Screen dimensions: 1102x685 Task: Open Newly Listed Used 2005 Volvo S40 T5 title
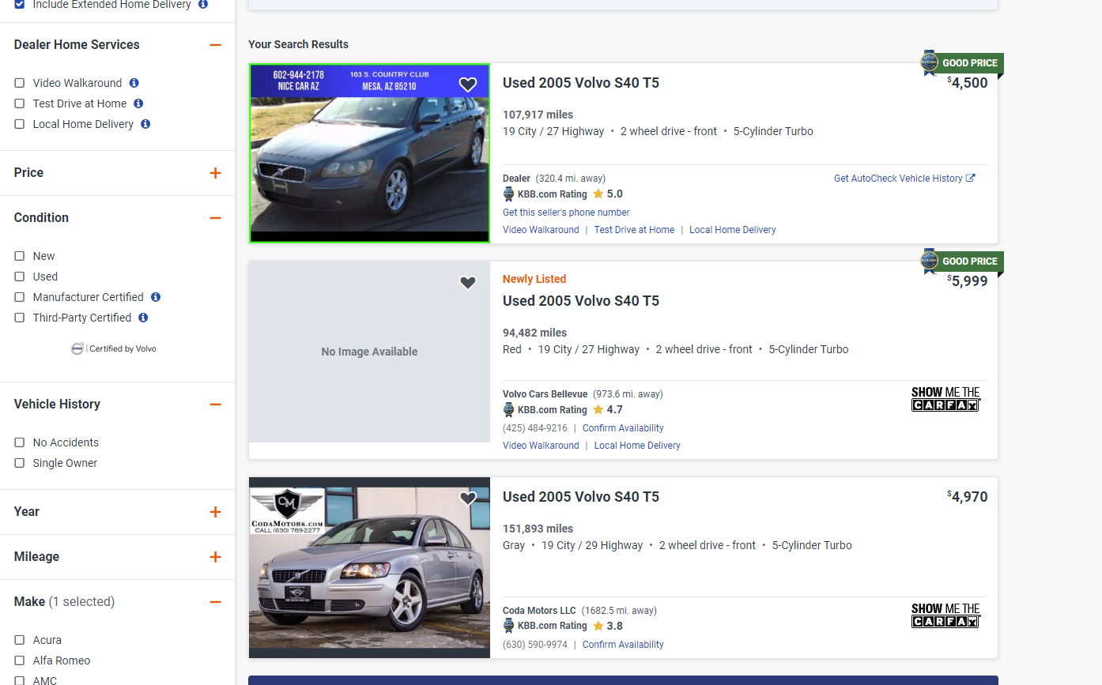pos(581,301)
